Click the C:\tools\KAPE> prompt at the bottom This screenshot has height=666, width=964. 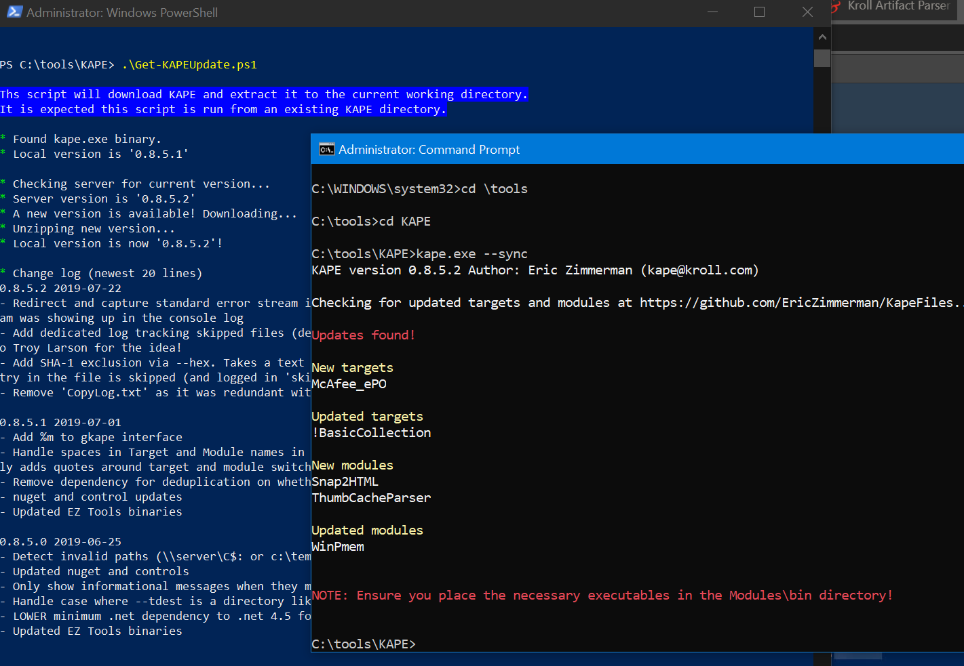click(x=363, y=644)
